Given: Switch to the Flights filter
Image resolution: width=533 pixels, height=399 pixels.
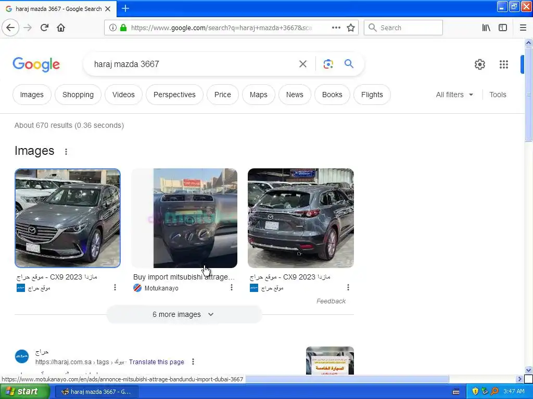Looking at the screenshot, I should 372,95.
